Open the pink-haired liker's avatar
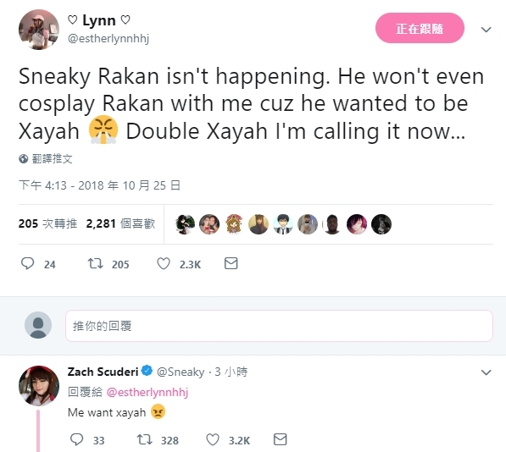This screenshot has width=506, height=452. tap(357, 224)
